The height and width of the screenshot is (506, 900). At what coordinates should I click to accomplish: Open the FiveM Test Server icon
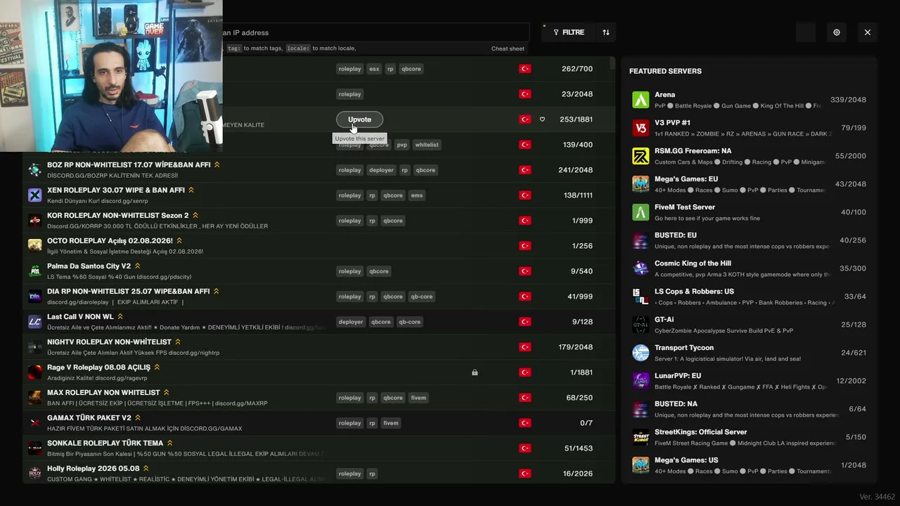tap(641, 212)
